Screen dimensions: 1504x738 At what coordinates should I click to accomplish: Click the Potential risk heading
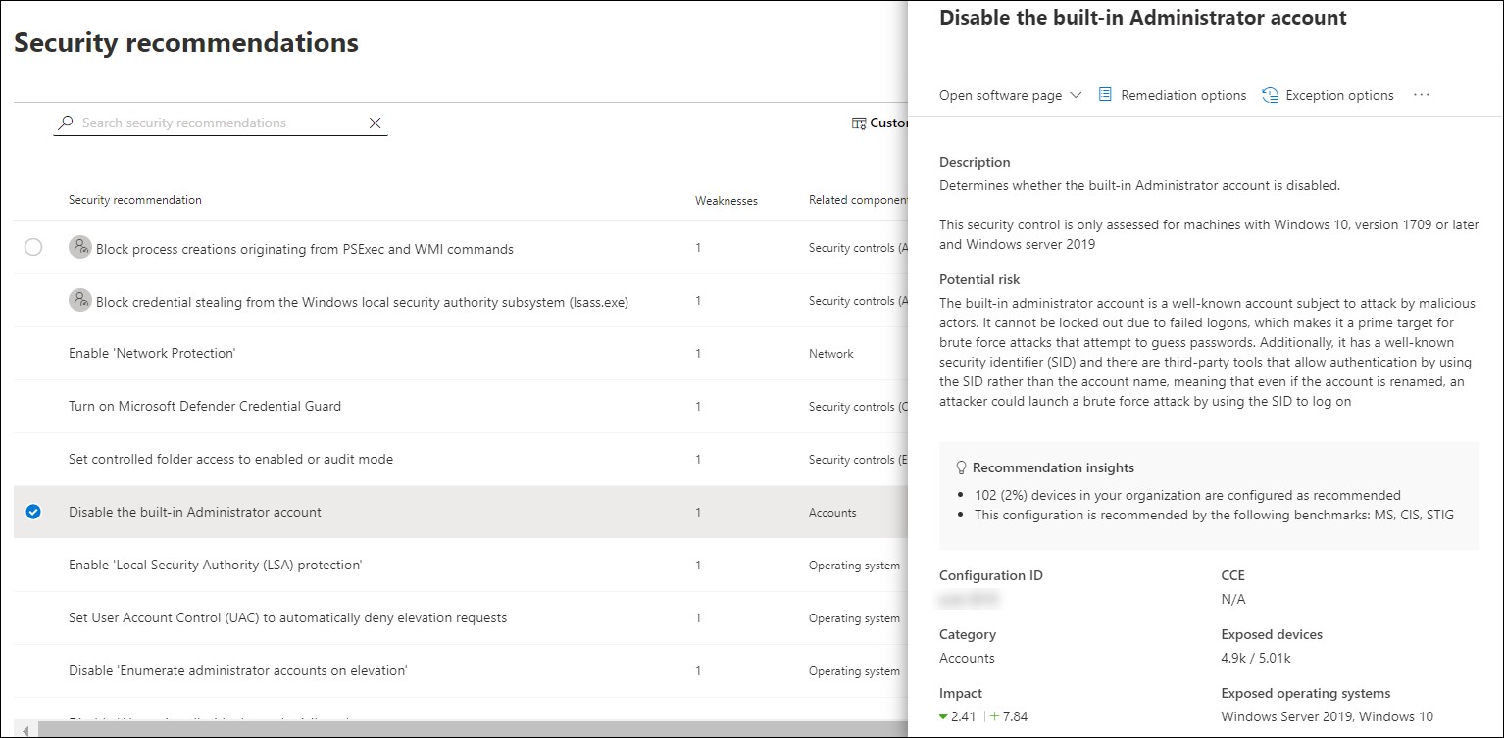(979, 279)
